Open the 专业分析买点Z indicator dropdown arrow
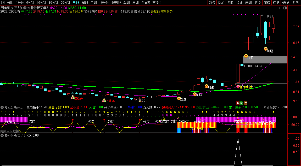Image resolution: width=301 pixels, height=166 pixels. (25, 8)
